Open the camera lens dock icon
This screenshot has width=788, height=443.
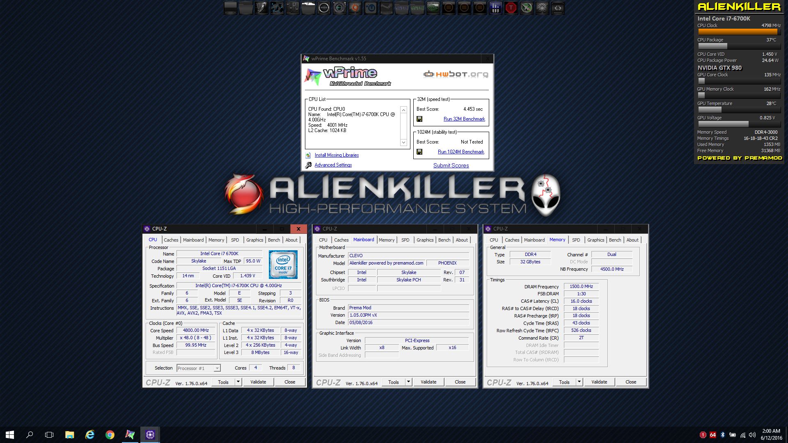pyautogui.click(x=339, y=7)
